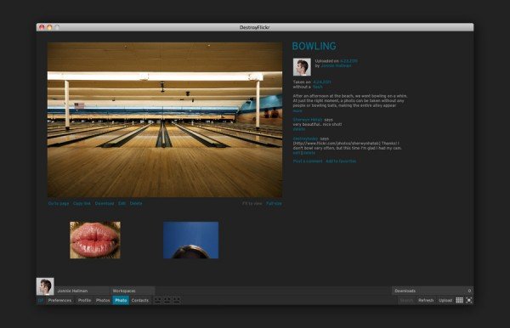Open the third (last) workspace icon after Contacts
This screenshot has width=510, height=328.
pyautogui.click(x=177, y=300)
